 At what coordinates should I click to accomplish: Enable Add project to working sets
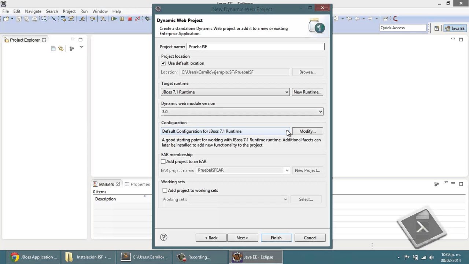pyautogui.click(x=165, y=190)
